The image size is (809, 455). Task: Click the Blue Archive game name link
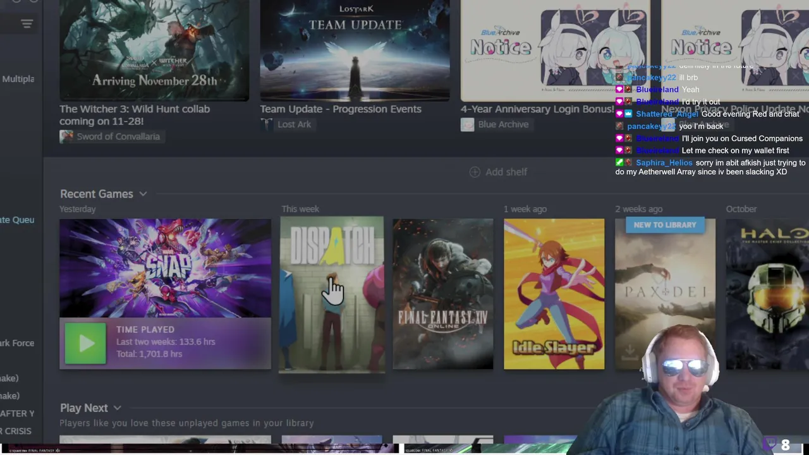pos(503,124)
